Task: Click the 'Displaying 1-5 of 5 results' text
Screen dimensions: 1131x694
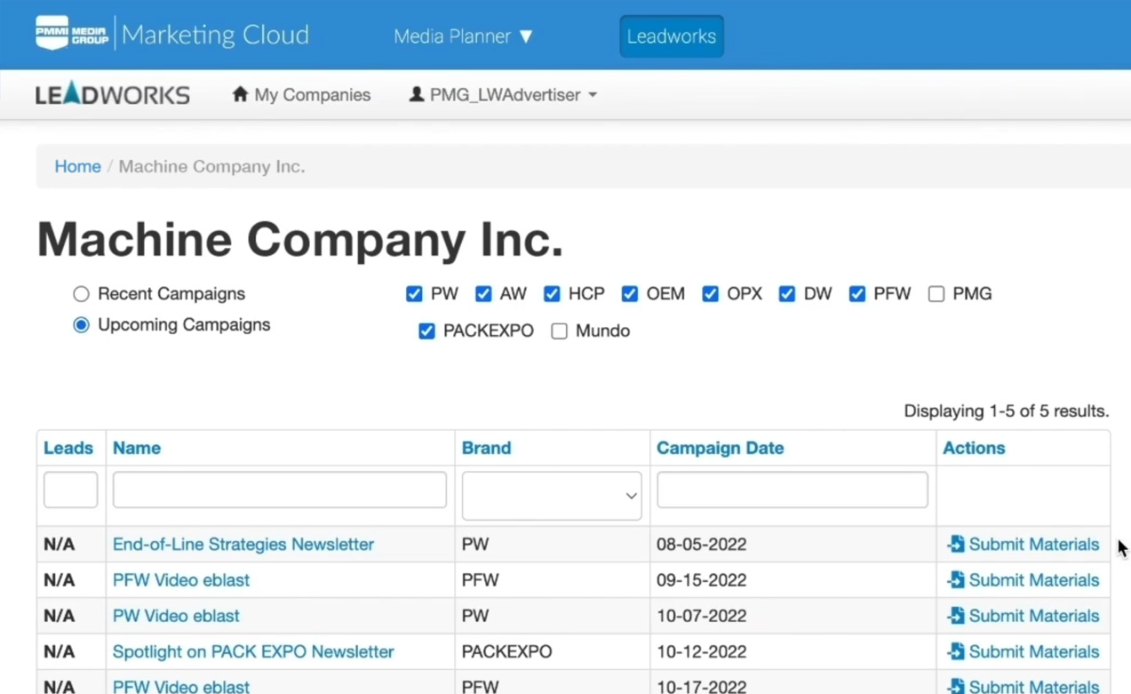Action: 1007,411
